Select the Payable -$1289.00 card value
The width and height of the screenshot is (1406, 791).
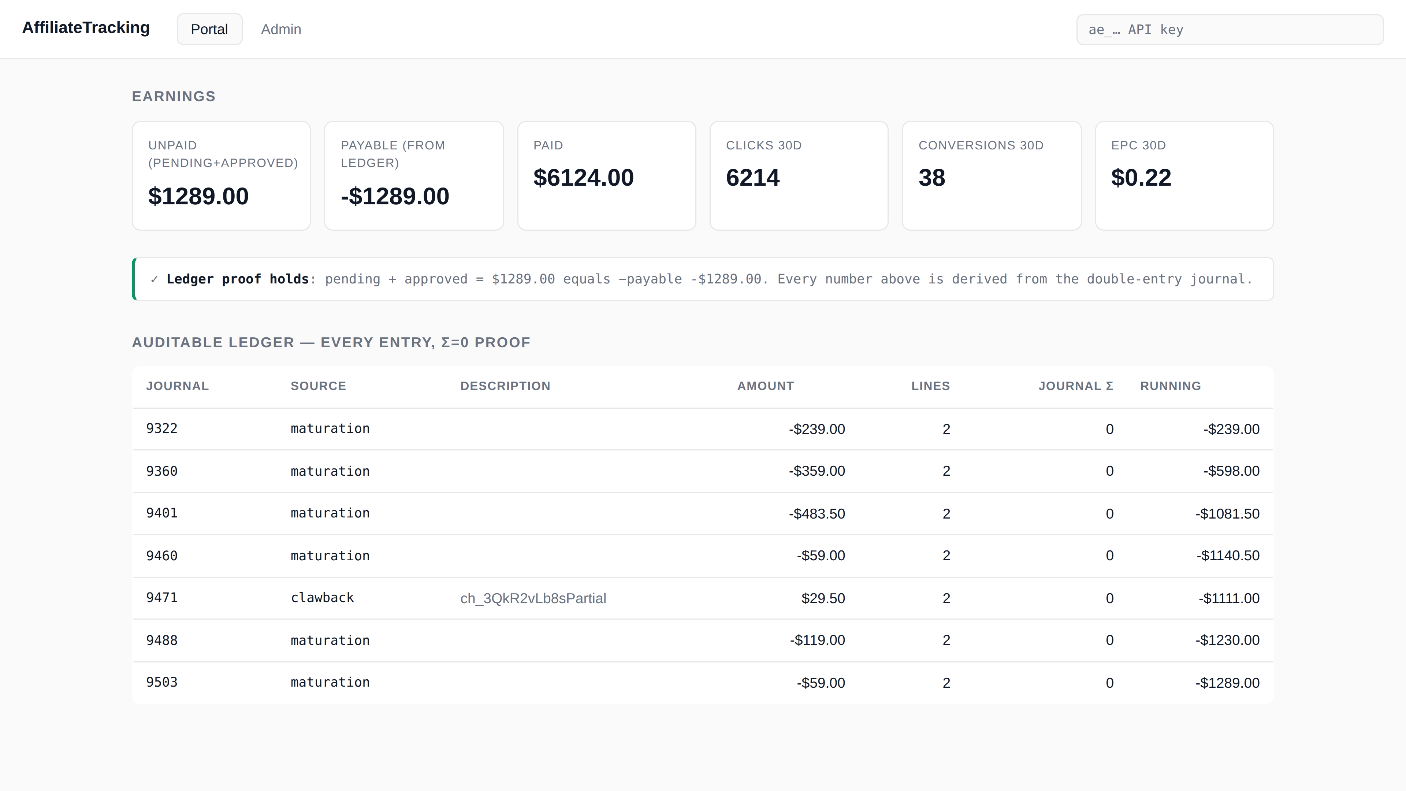(395, 196)
